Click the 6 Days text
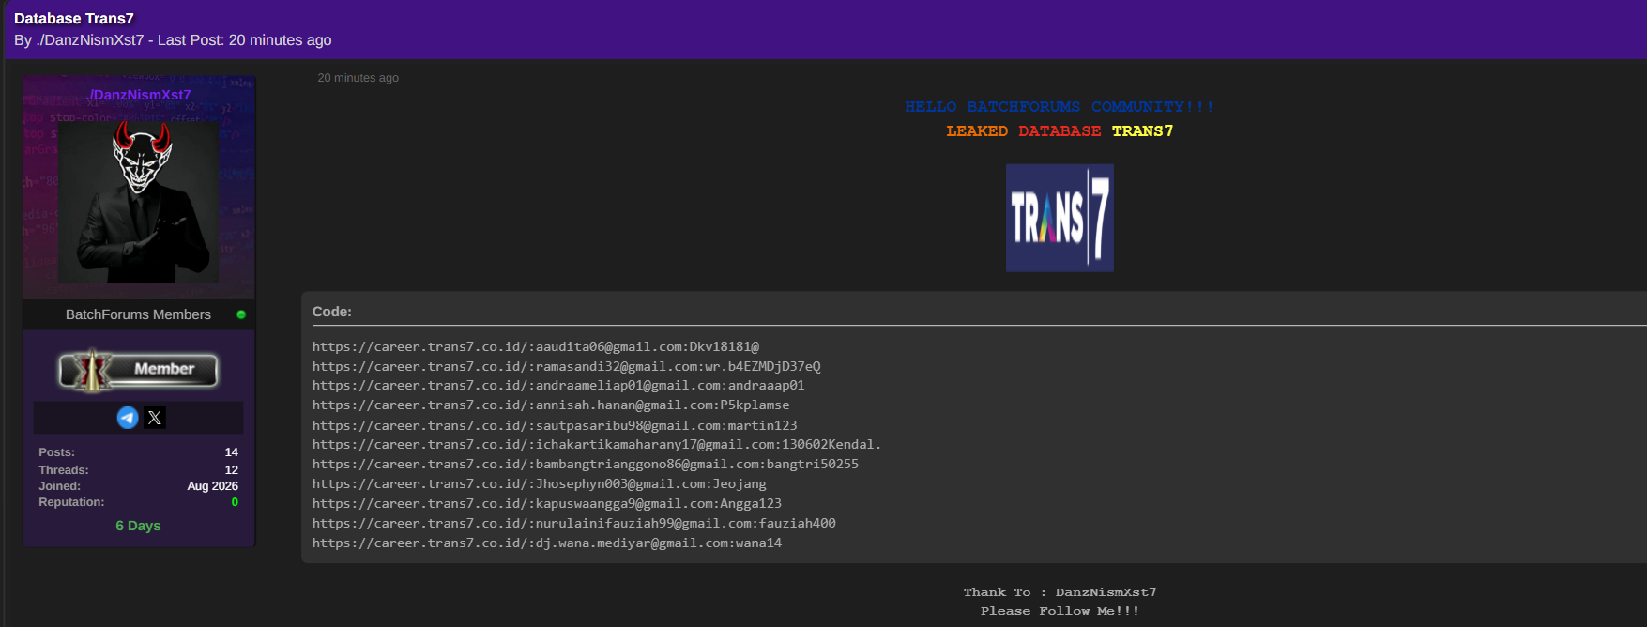Screen dimensions: 1647x627 (138, 526)
